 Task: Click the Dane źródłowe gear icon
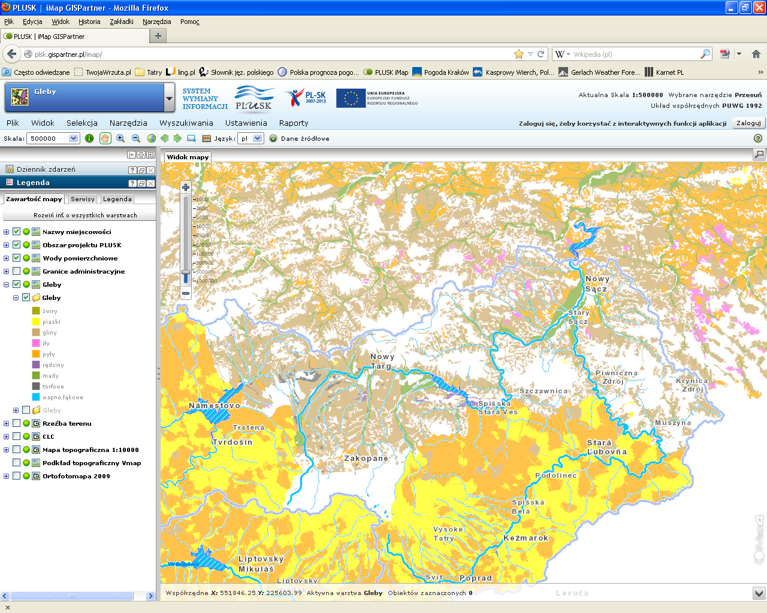tap(273, 138)
